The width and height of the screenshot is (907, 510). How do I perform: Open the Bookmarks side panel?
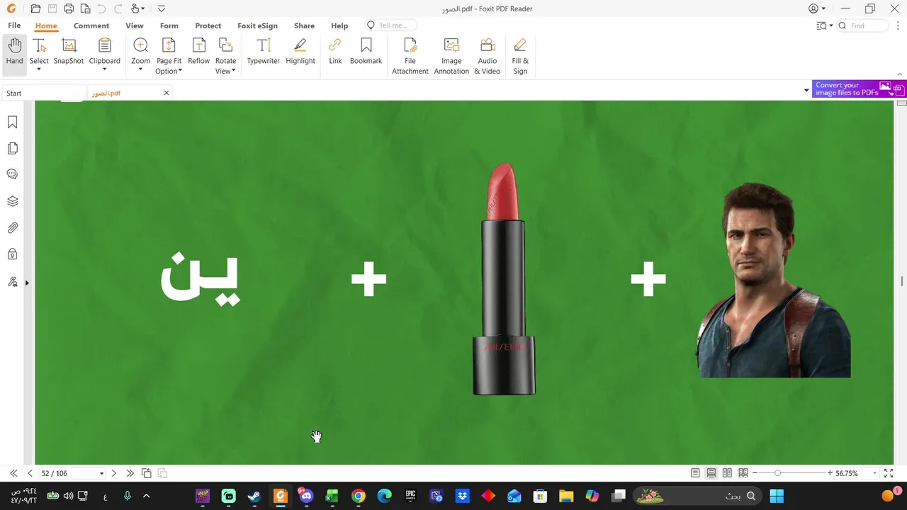tap(12, 123)
